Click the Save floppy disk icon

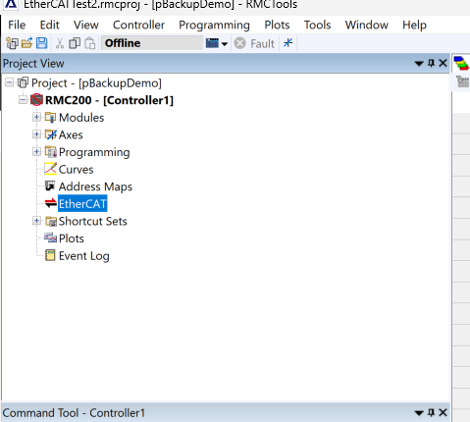tap(41, 43)
